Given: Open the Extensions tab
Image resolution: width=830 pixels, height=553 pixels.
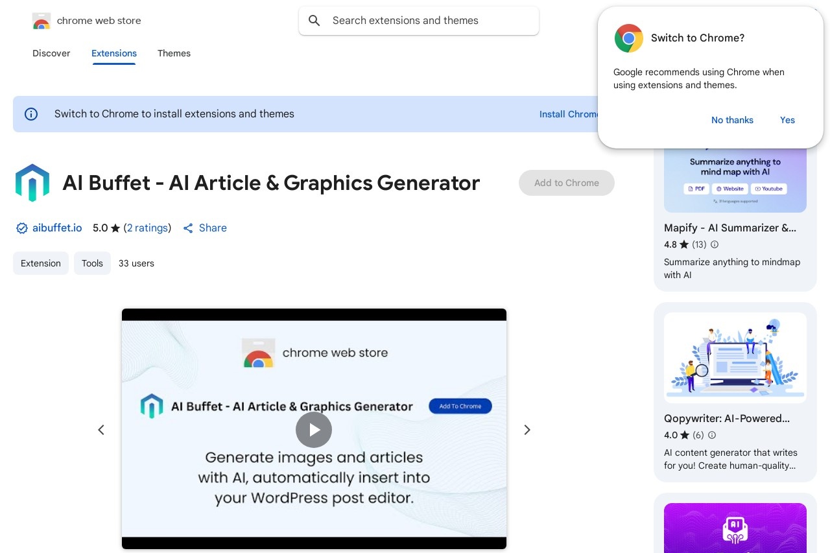Looking at the screenshot, I should click(114, 53).
